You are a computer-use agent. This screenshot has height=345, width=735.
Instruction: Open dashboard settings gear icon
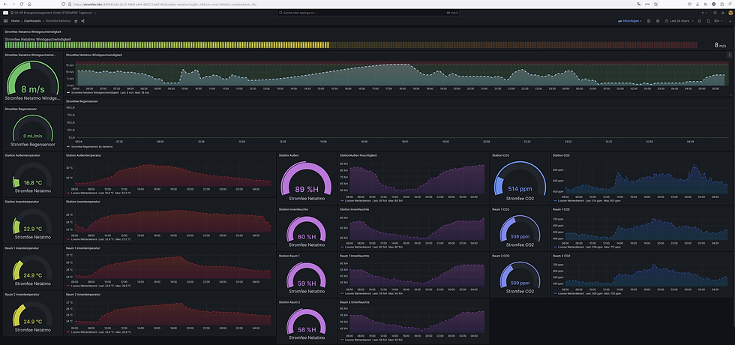coord(658,21)
